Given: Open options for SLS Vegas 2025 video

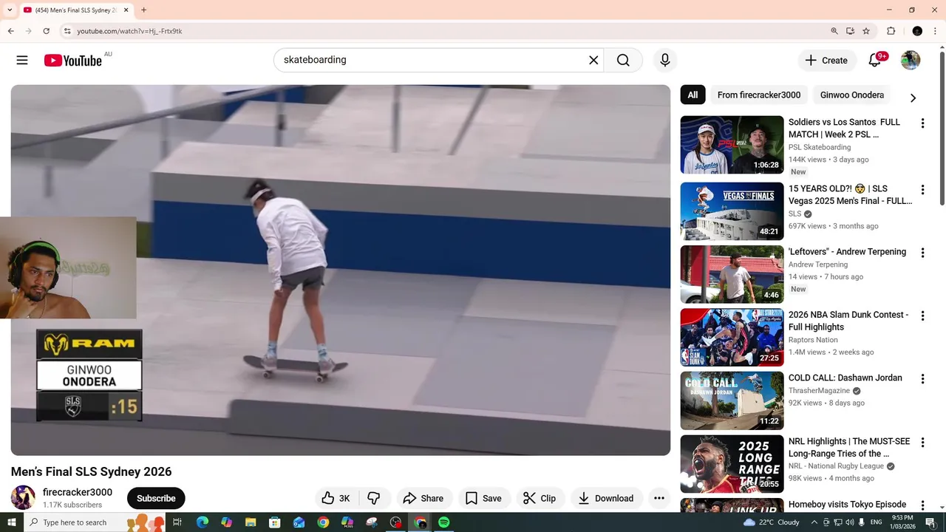Looking at the screenshot, I should click(x=922, y=190).
